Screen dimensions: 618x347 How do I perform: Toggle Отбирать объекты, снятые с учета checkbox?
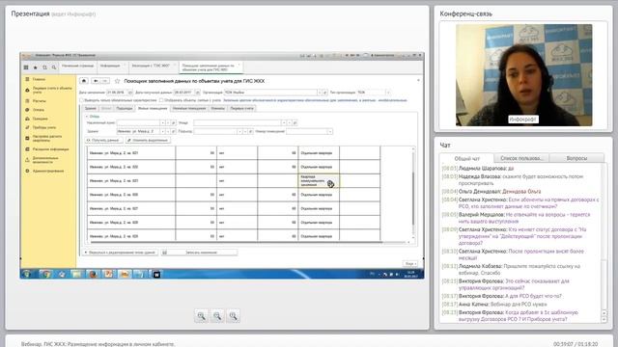tap(161, 100)
